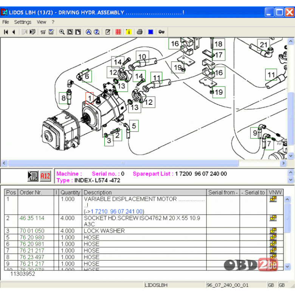Image resolution: width=295 pixels, height=295 pixels.
Task: Open the edit note pencil icon
Action: pyautogui.click(x=108, y=32)
